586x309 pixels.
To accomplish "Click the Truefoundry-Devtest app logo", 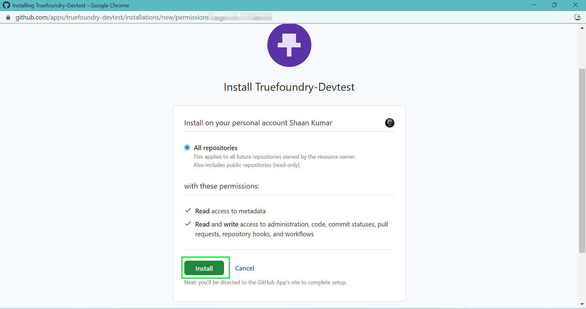I will 289,45.
